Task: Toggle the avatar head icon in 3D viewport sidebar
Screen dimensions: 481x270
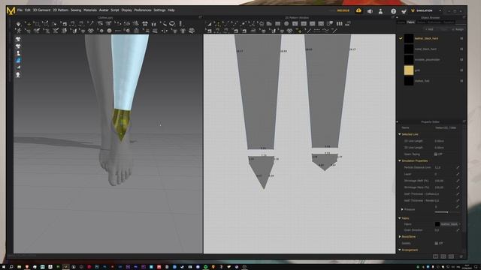Action: (x=18, y=75)
